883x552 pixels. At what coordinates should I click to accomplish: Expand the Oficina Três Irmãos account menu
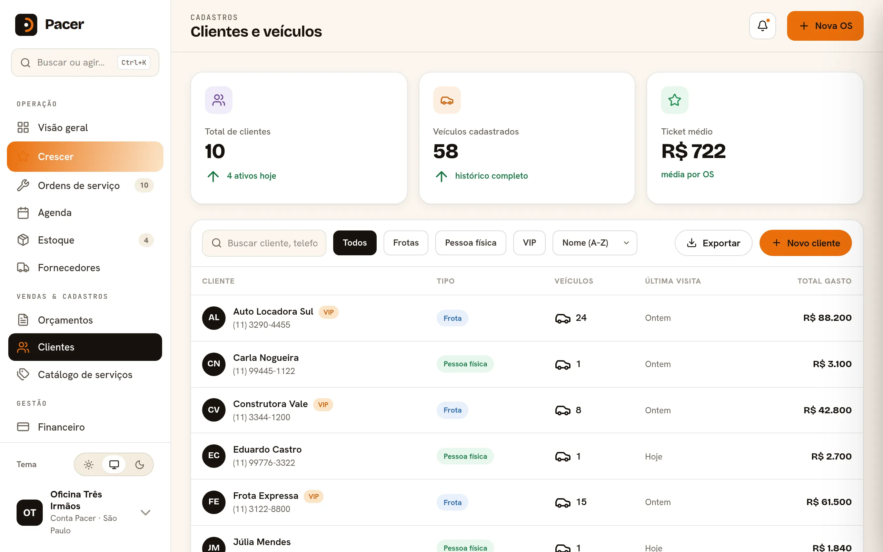click(146, 513)
